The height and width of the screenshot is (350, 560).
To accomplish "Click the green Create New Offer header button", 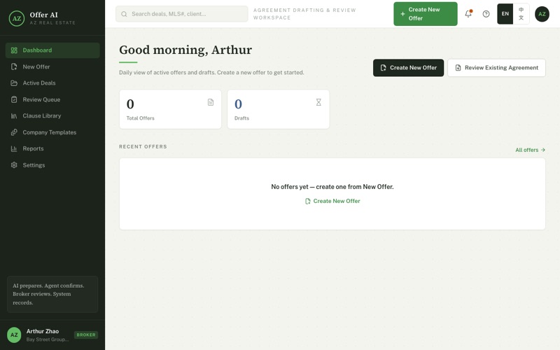I will pyautogui.click(x=426, y=14).
